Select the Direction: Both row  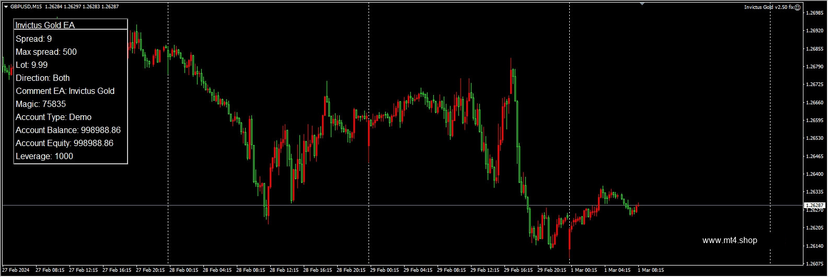click(x=43, y=78)
